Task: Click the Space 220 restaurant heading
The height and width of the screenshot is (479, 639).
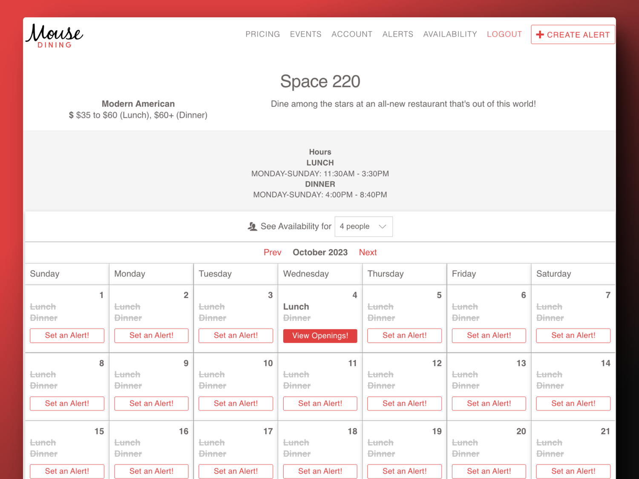Action: 320,81
